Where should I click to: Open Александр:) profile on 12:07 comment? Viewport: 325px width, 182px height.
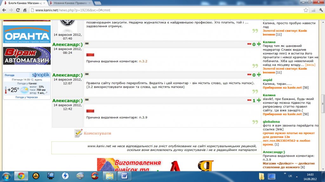click(67, 75)
